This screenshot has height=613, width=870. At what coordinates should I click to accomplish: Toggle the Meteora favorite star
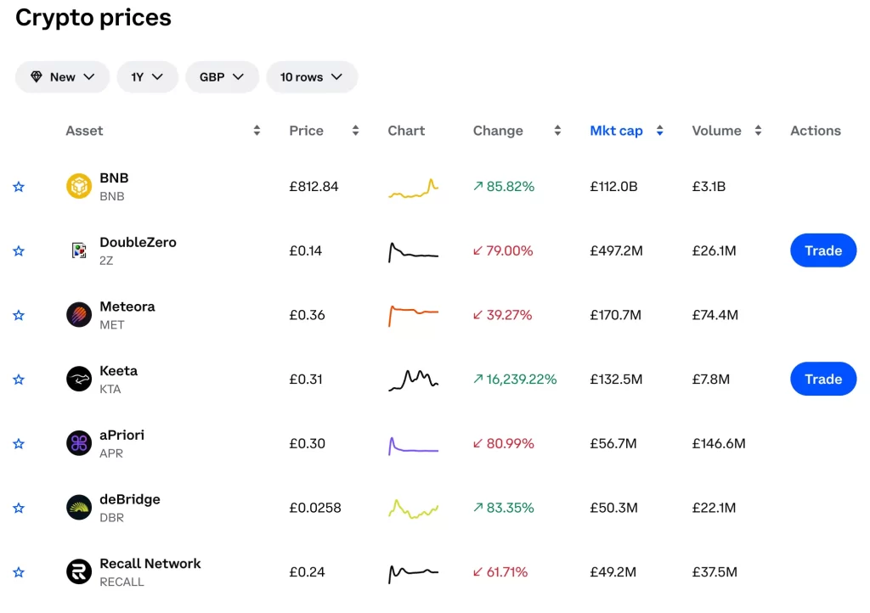point(19,315)
